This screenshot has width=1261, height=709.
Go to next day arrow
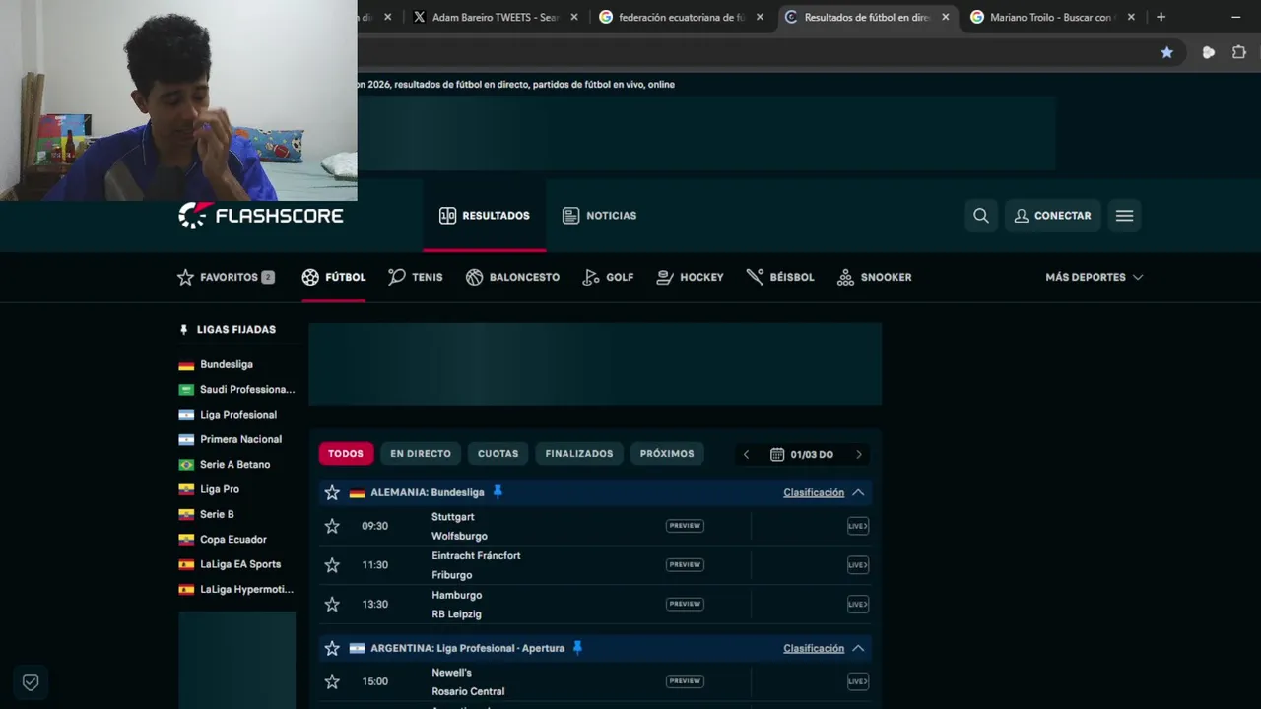[858, 454]
